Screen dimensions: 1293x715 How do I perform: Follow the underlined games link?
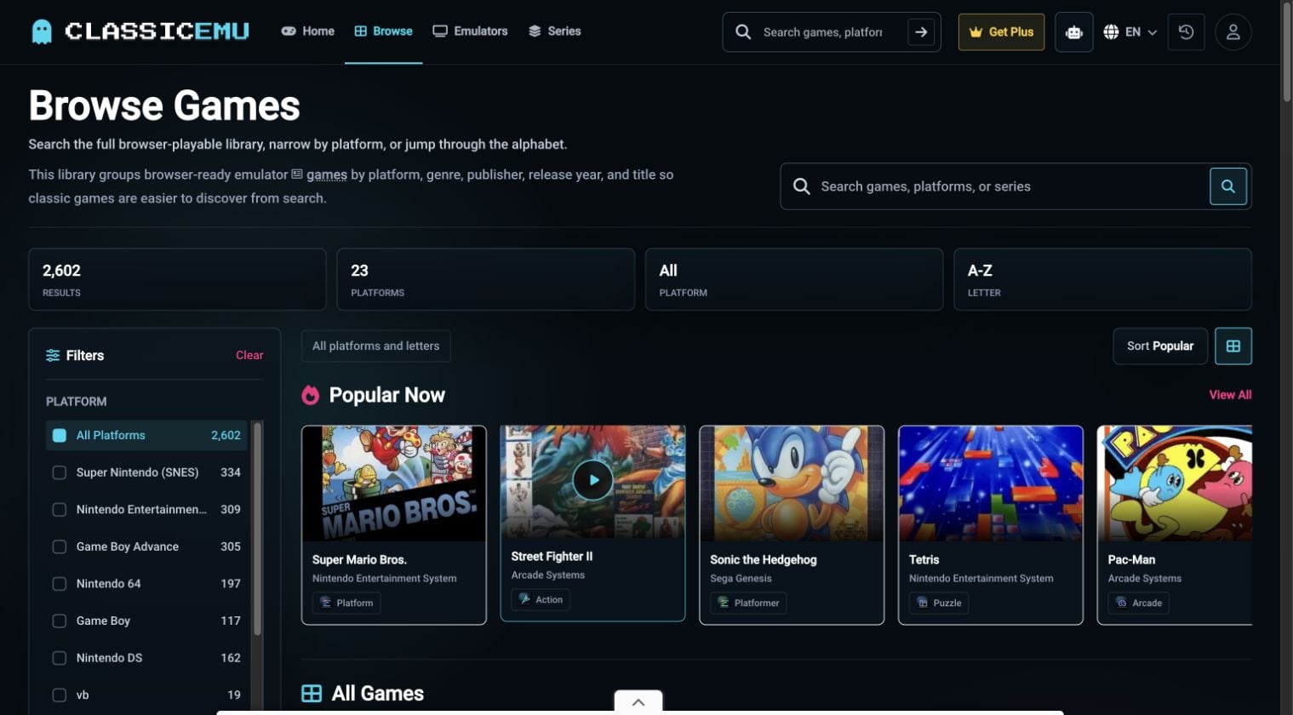[x=327, y=174]
